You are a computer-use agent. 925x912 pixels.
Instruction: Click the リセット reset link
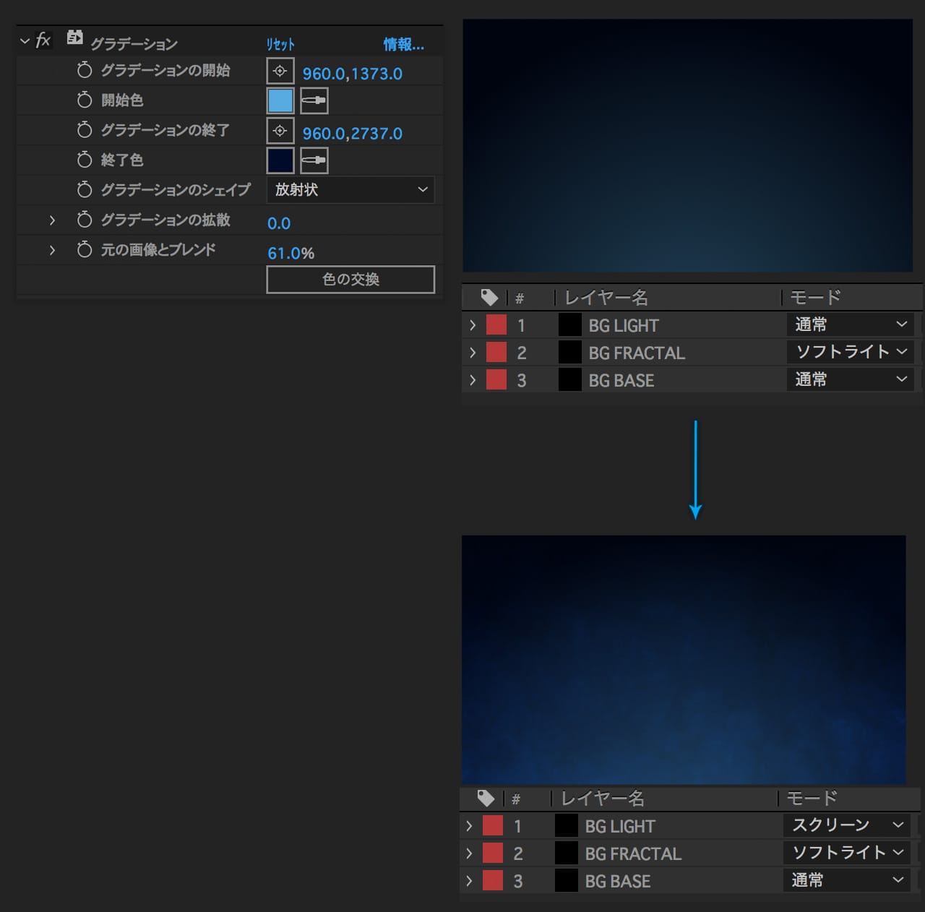[x=280, y=44]
